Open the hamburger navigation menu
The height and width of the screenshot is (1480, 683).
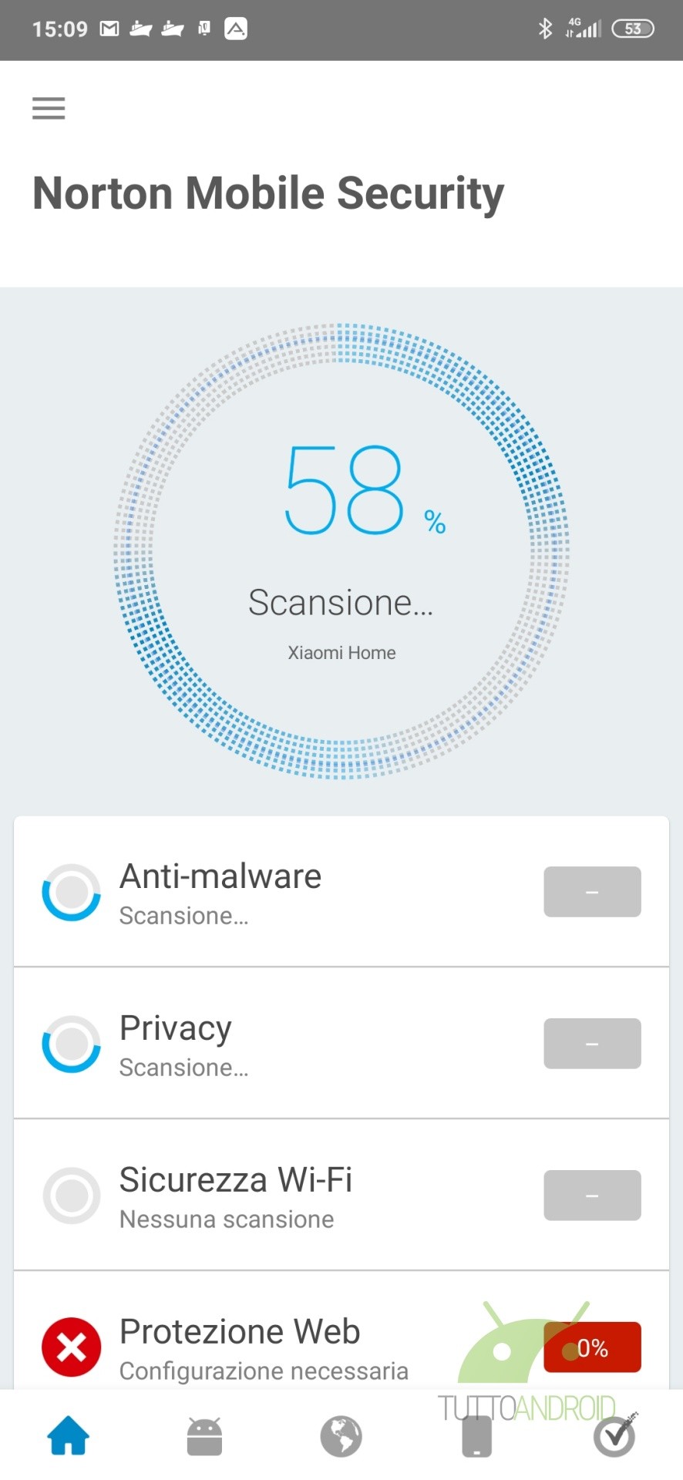coord(49,108)
